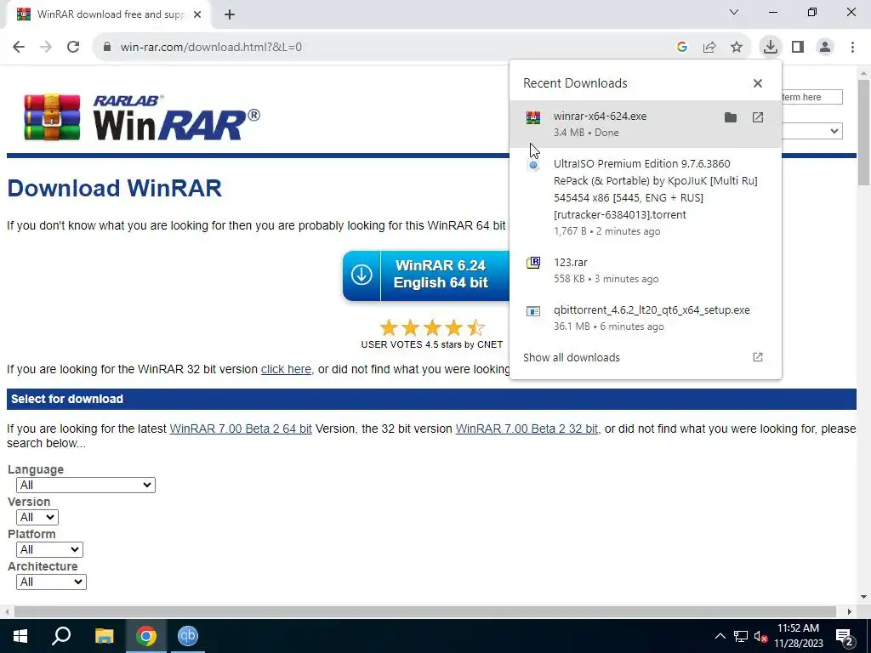871x653 pixels.
Task: View site information lock icon
Action: [107, 48]
